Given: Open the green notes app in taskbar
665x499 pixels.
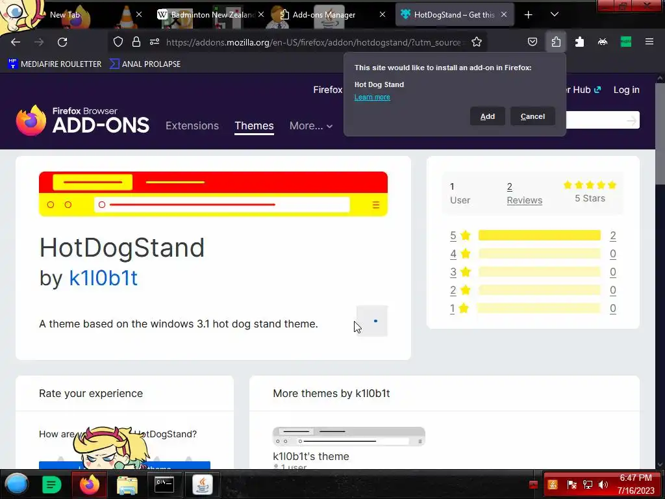Looking at the screenshot, I should [52, 485].
